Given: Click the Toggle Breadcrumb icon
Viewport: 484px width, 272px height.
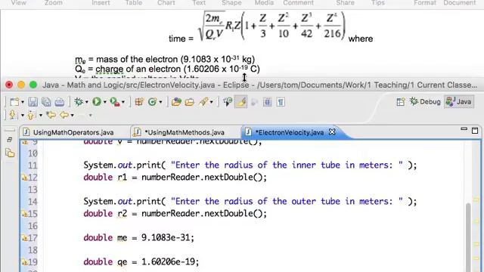Looking at the screenshot, I should point(228,102).
